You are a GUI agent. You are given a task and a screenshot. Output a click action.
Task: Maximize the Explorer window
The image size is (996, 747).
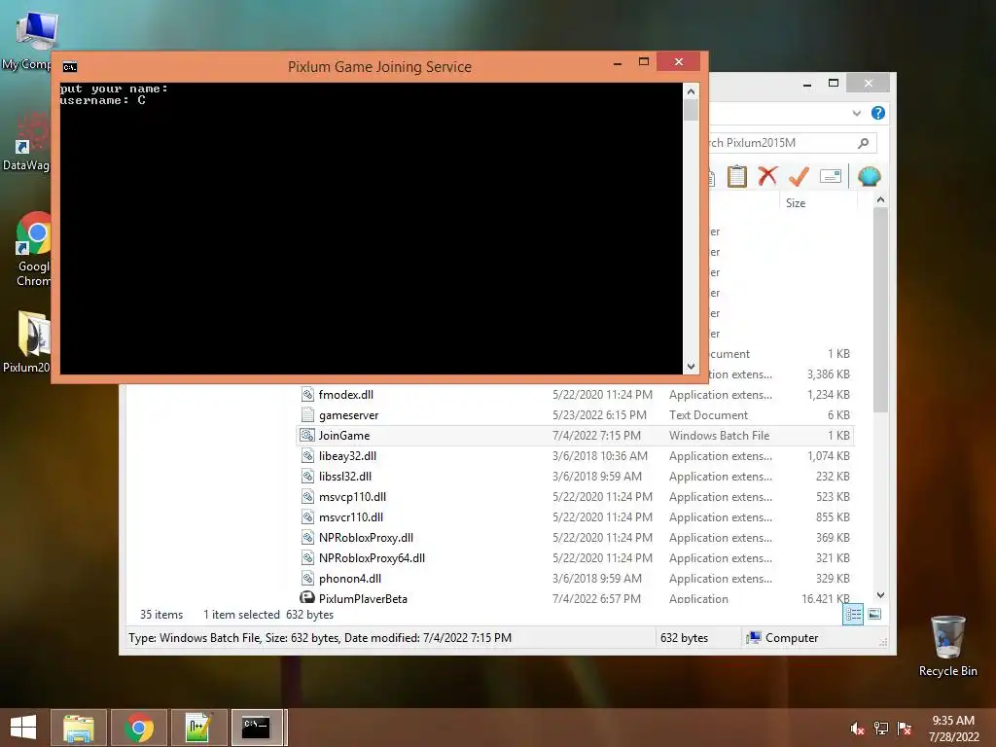click(834, 83)
